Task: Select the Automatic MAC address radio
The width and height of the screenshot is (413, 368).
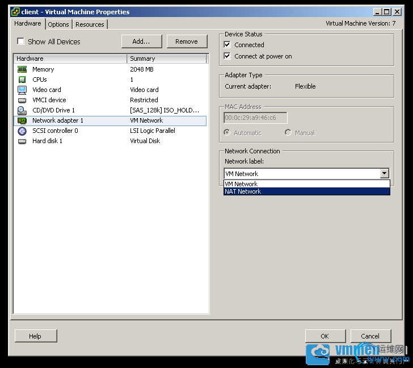Action: point(227,132)
